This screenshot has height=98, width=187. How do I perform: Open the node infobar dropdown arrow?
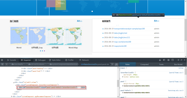pyautogui.click(x=163, y=15)
